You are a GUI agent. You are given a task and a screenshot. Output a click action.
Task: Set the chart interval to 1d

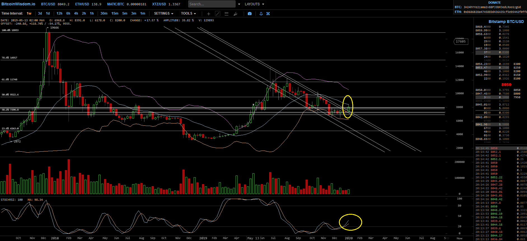(x=48, y=13)
